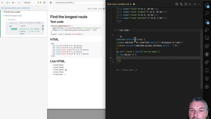Click the Cypress URL address bar
211x119 pixels.
pyautogui.click(x=79, y=3)
